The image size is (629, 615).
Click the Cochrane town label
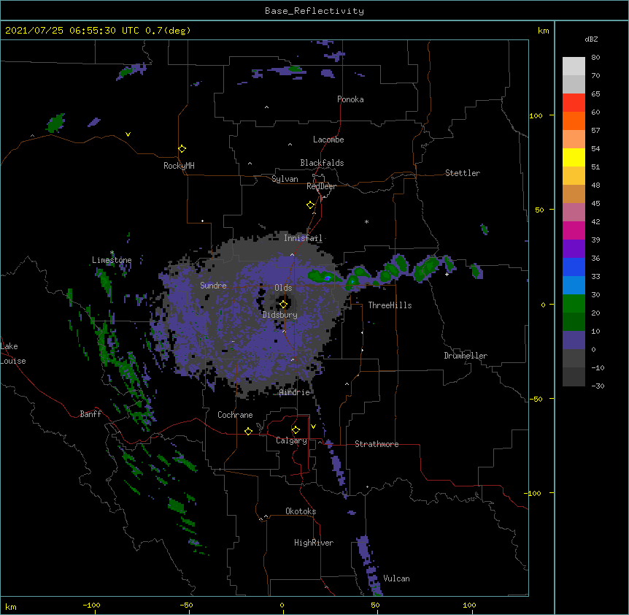pos(235,415)
